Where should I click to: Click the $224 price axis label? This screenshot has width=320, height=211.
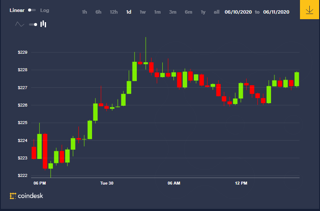[x=23, y=140]
